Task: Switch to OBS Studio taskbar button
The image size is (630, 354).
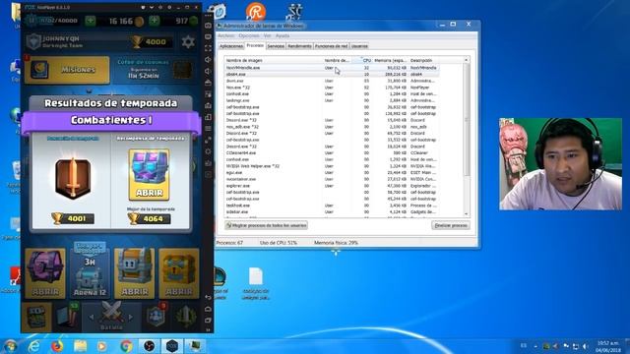Action: tap(149, 345)
